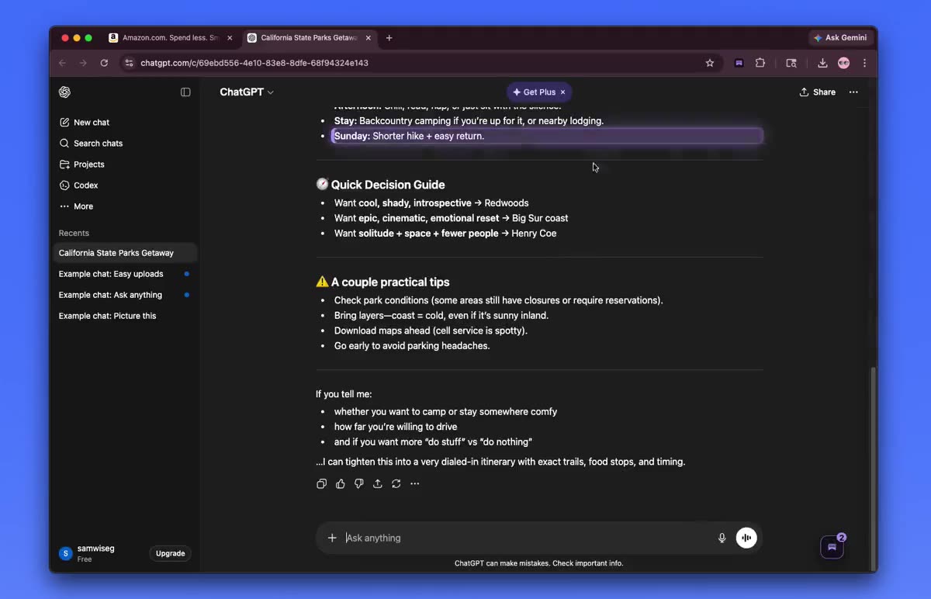Regenerate the response
The image size is (931, 599).
pyautogui.click(x=396, y=484)
